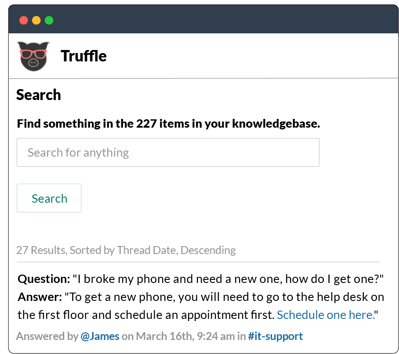Click the broken phone question text
The width and height of the screenshot is (399, 354).
[x=228, y=279]
